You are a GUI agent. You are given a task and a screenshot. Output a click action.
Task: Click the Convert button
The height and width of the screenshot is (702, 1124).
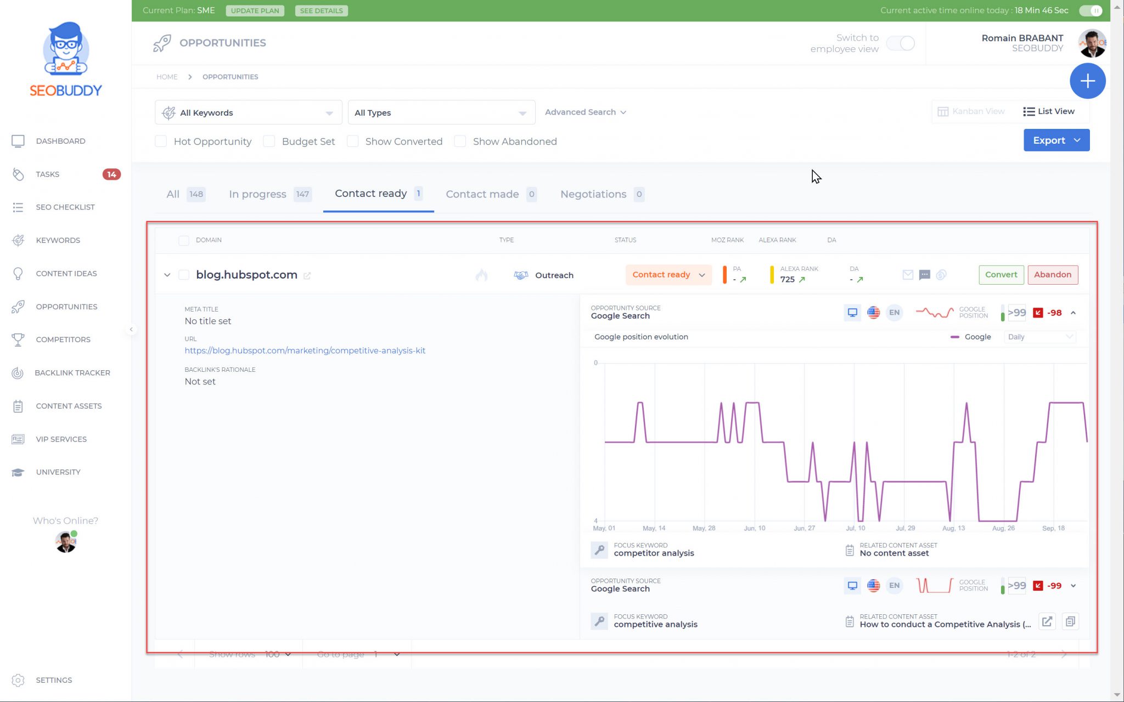tap(1001, 275)
